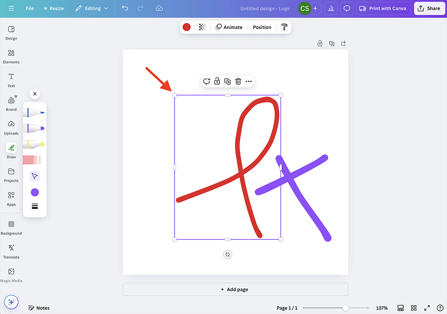Open stroke weight lines setting
This screenshot has height=314, width=447.
35,206
